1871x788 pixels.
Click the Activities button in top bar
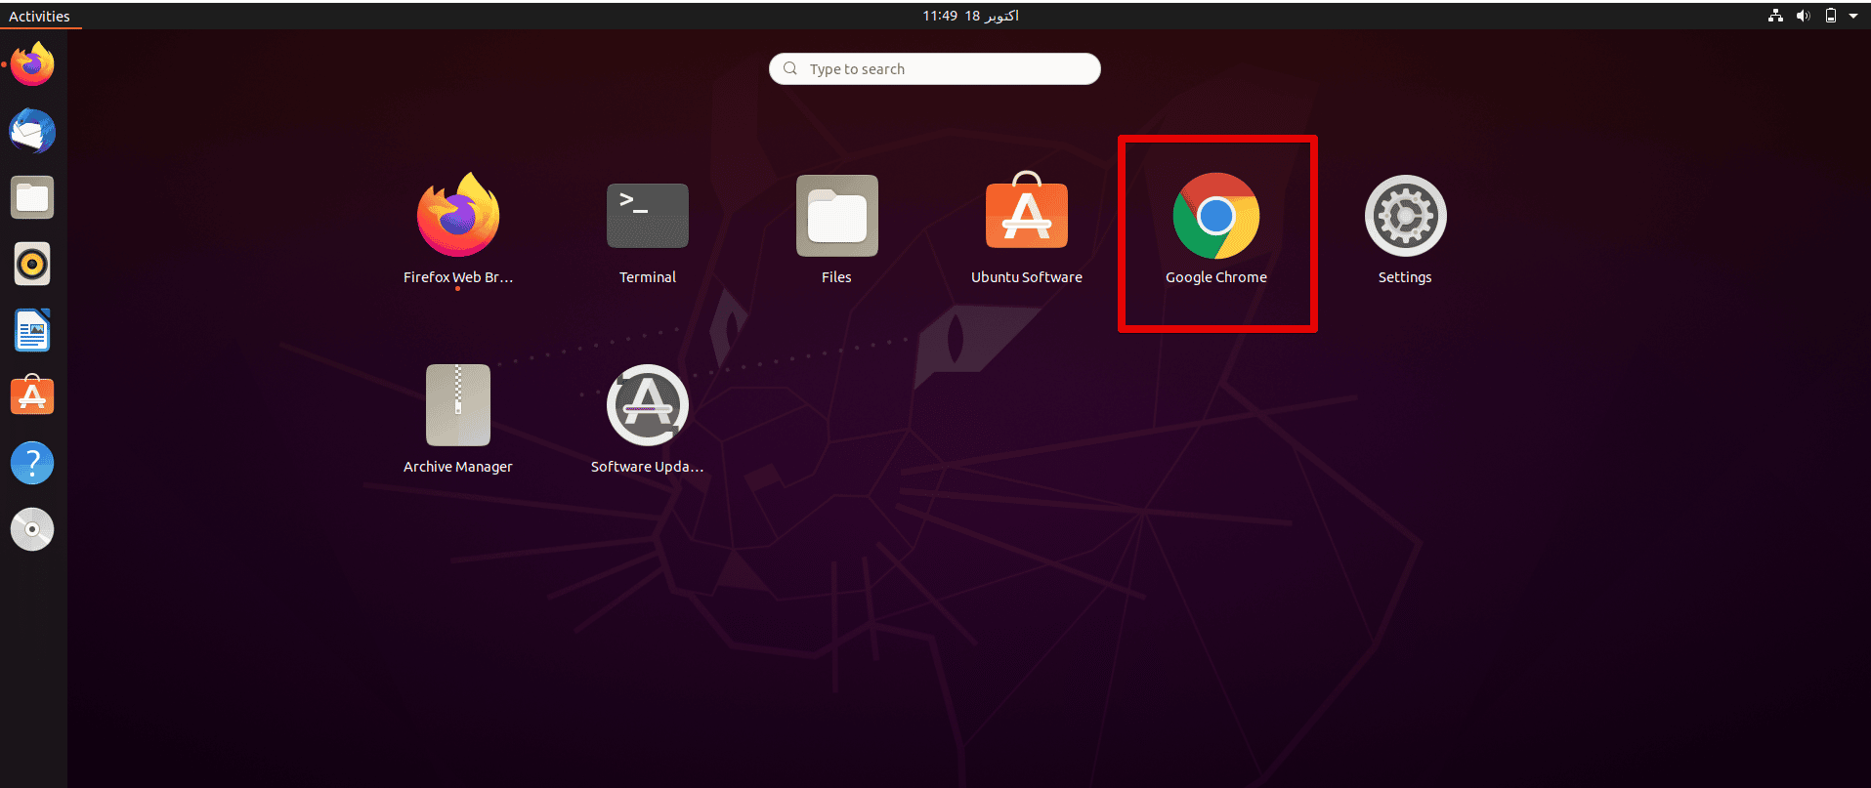point(39,16)
